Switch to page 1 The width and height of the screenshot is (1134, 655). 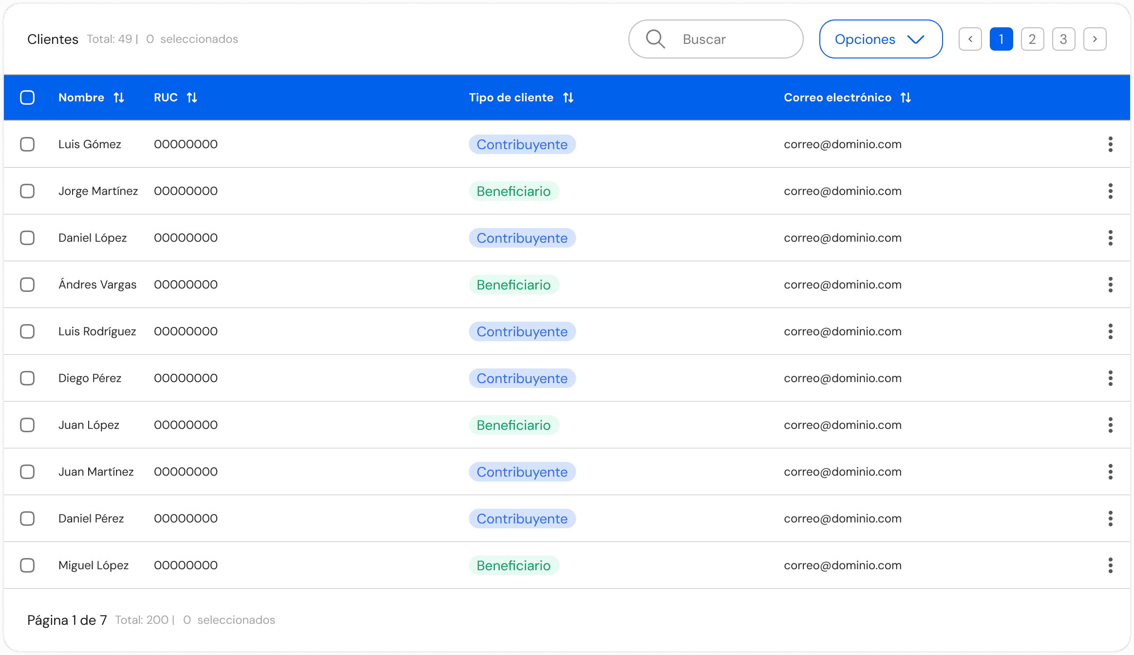point(1002,39)
